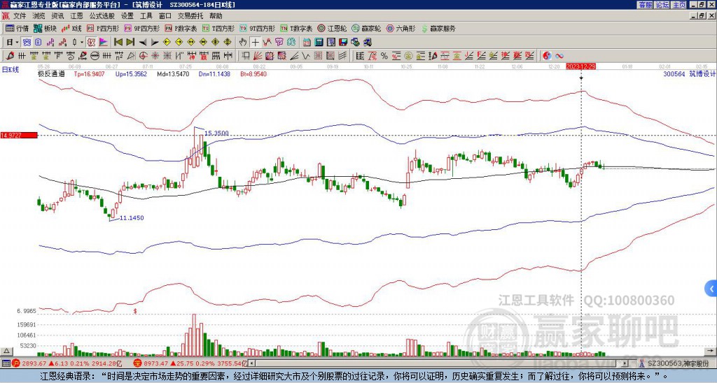717x383 pixels.
Task: Open the 资讯 menu
Action: coord(57,16)
